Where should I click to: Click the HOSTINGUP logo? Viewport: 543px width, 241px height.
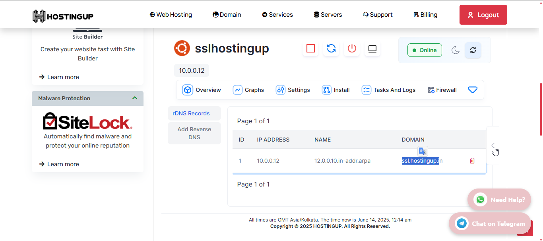tap(63, 16)
